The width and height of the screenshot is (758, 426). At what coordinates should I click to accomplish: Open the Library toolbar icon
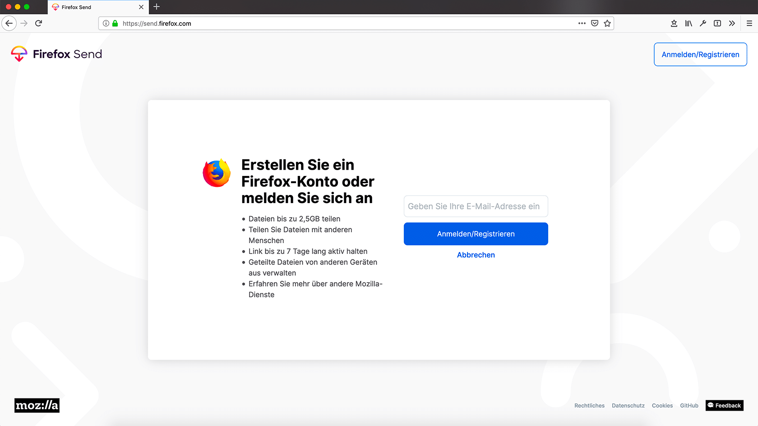689,23
